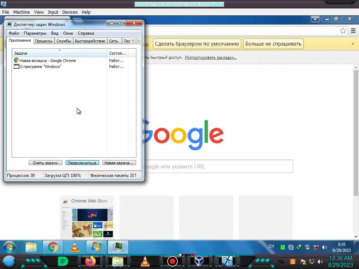Open VLC on the VM taskbar
This screenshot has height=269, width=359.
click(x=75, y=247)
